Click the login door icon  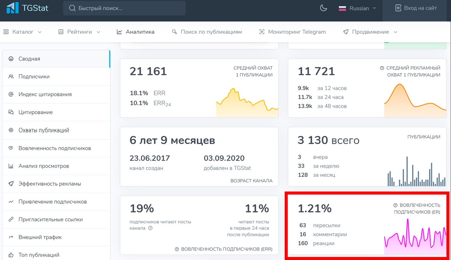click(x=398, y=8)
